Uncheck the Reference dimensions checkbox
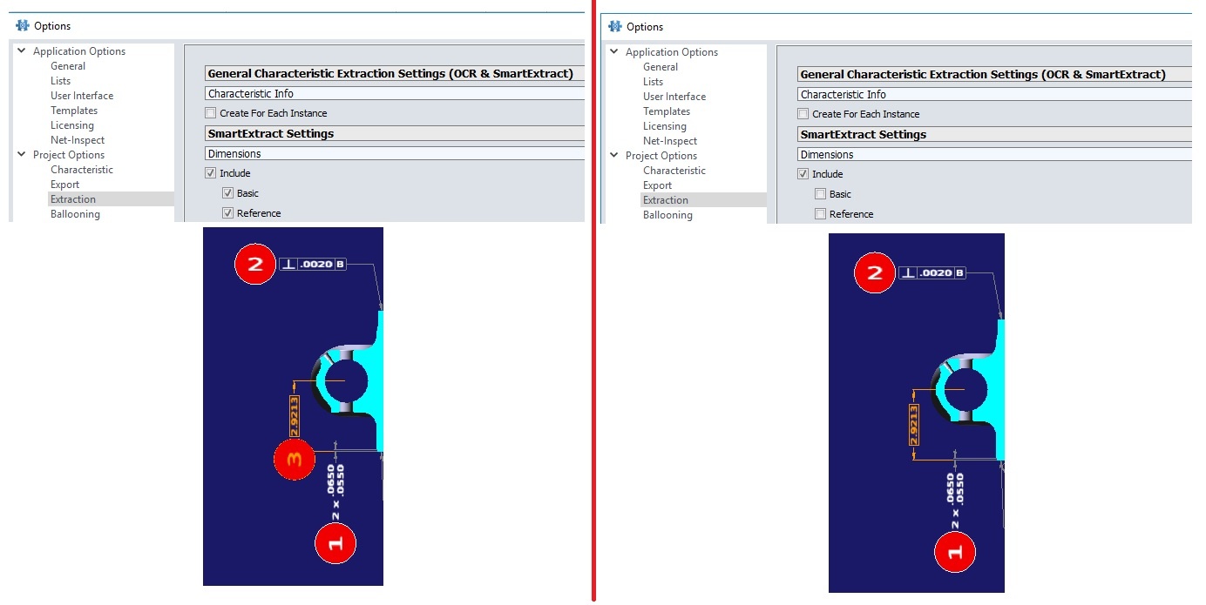 click(227, 212)
